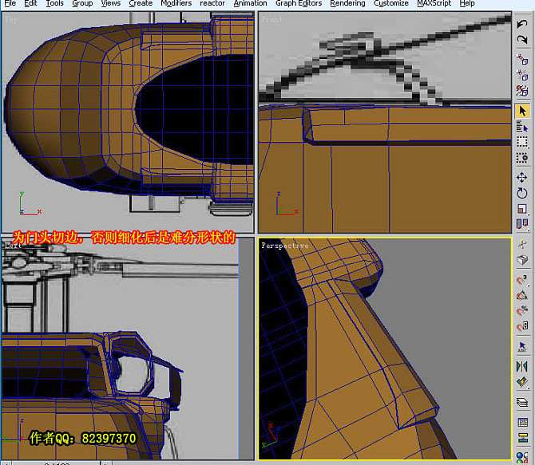The image size is (535, 465).
Task: Open the Graph Editors menu
Action: (299, 3)
